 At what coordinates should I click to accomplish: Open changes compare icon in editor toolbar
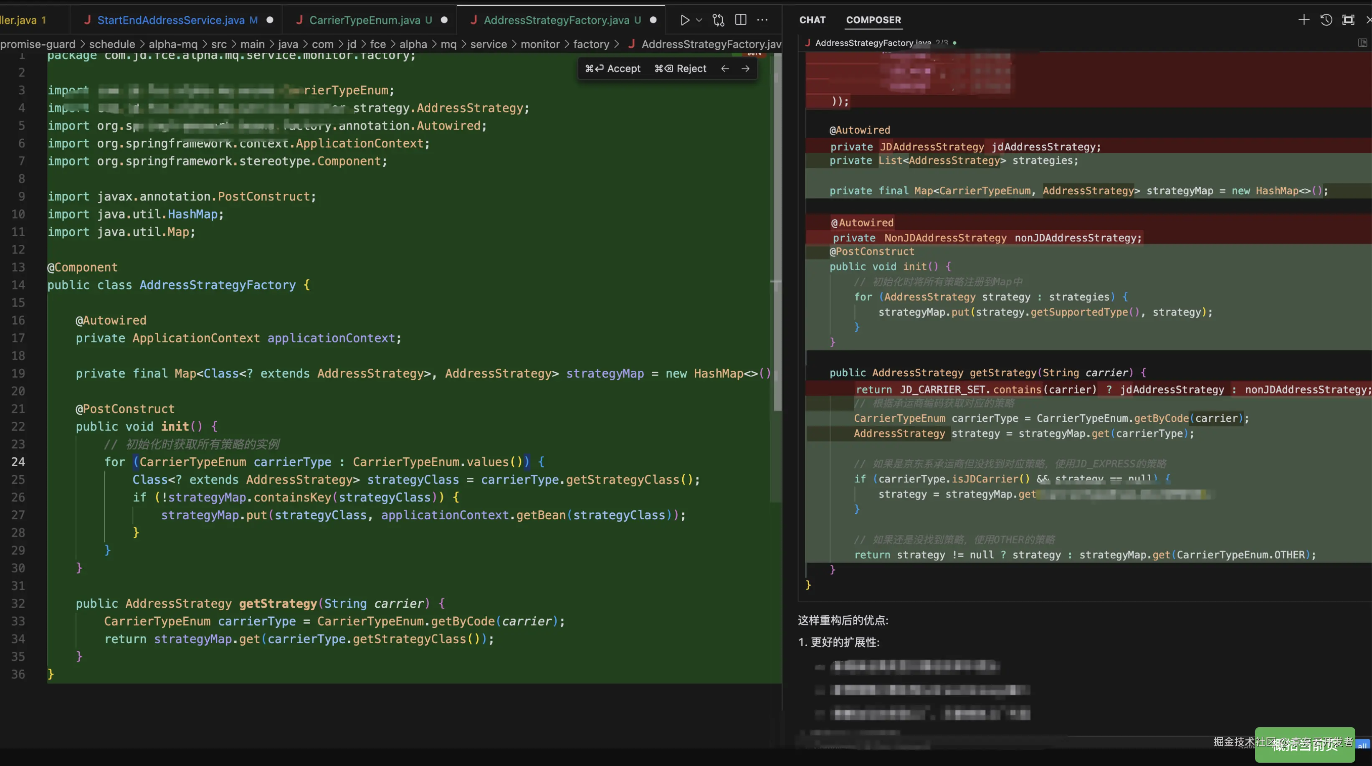click(x=719, y=20)
